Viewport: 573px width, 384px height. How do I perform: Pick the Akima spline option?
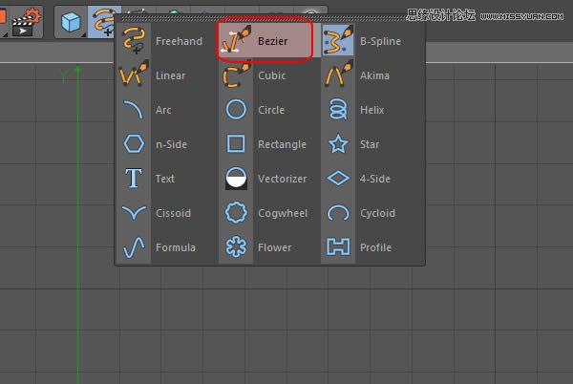tap(367, 75)
